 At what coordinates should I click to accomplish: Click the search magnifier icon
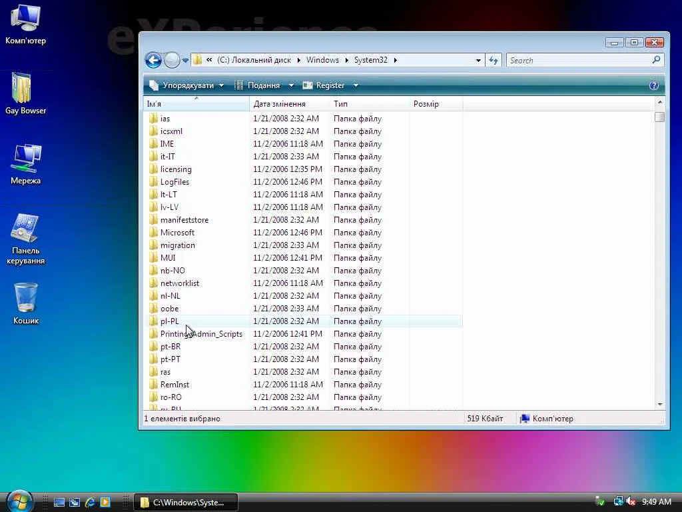[x=656, y=59]
